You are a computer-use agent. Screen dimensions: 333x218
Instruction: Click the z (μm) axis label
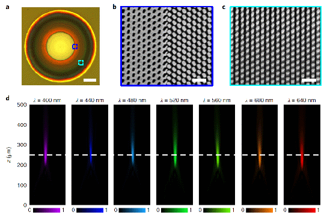click(x=9, y=155)
